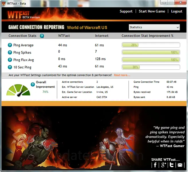188x172 pixels.
Task: Click the Ping Average 28% improvement bar
Action: click(151, 45)
